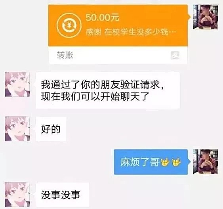Click text 现在我们可以开始聊天了
Viewport: 223px width, 209px height.
click(95, 96)
